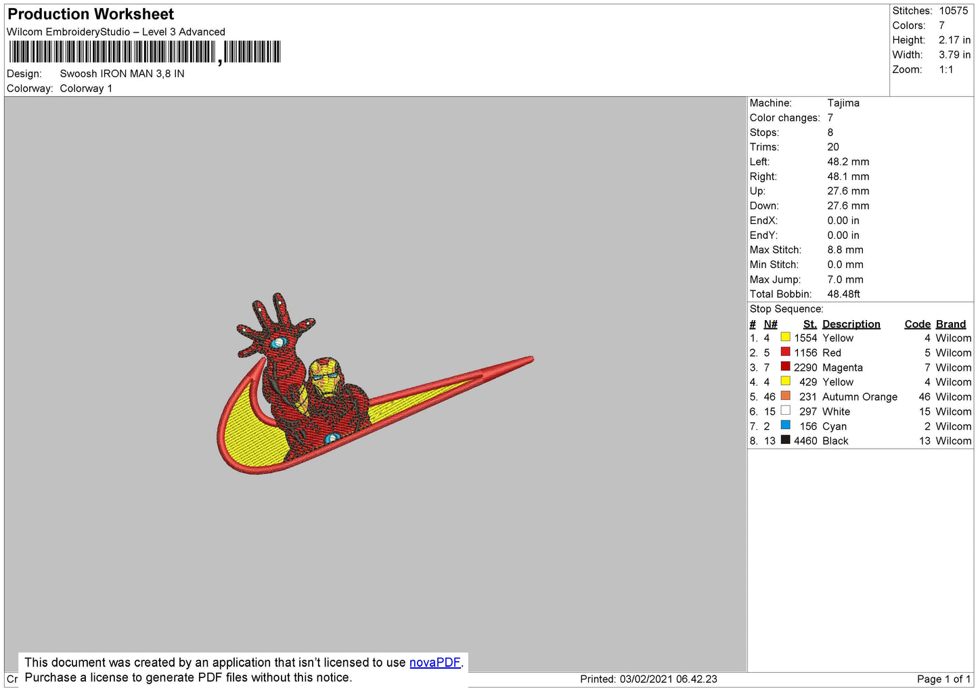
Task: Click the Page 1 of 1 indicator
Action: (x=943, y=679)
